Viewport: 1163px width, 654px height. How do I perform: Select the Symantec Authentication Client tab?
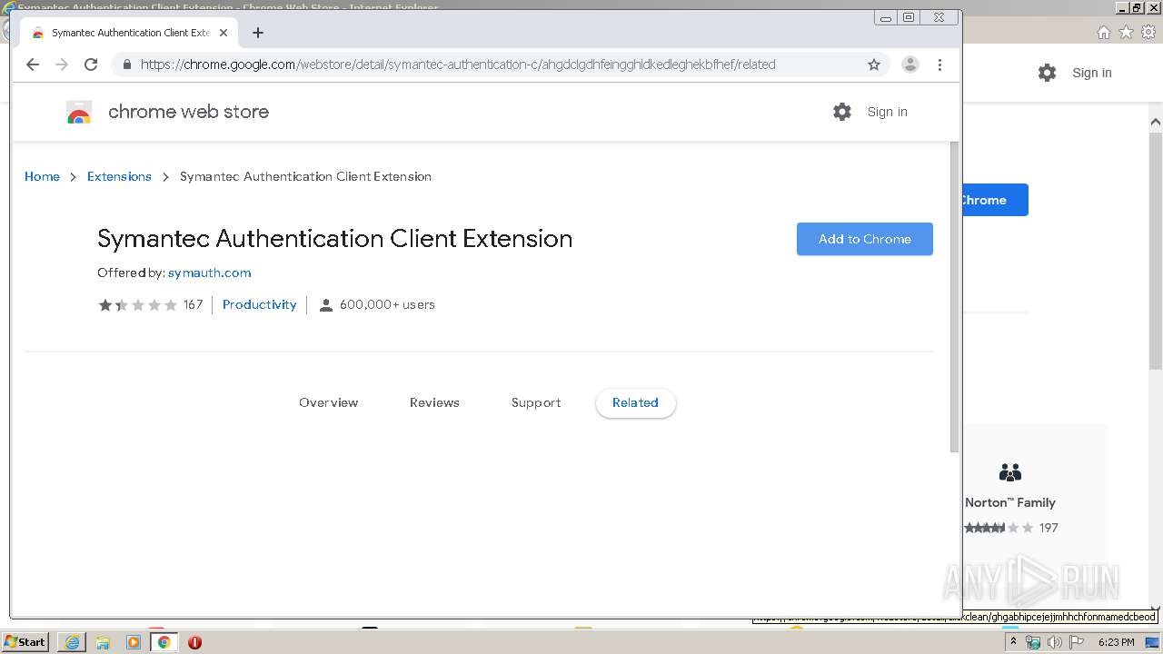pos(127,33)
